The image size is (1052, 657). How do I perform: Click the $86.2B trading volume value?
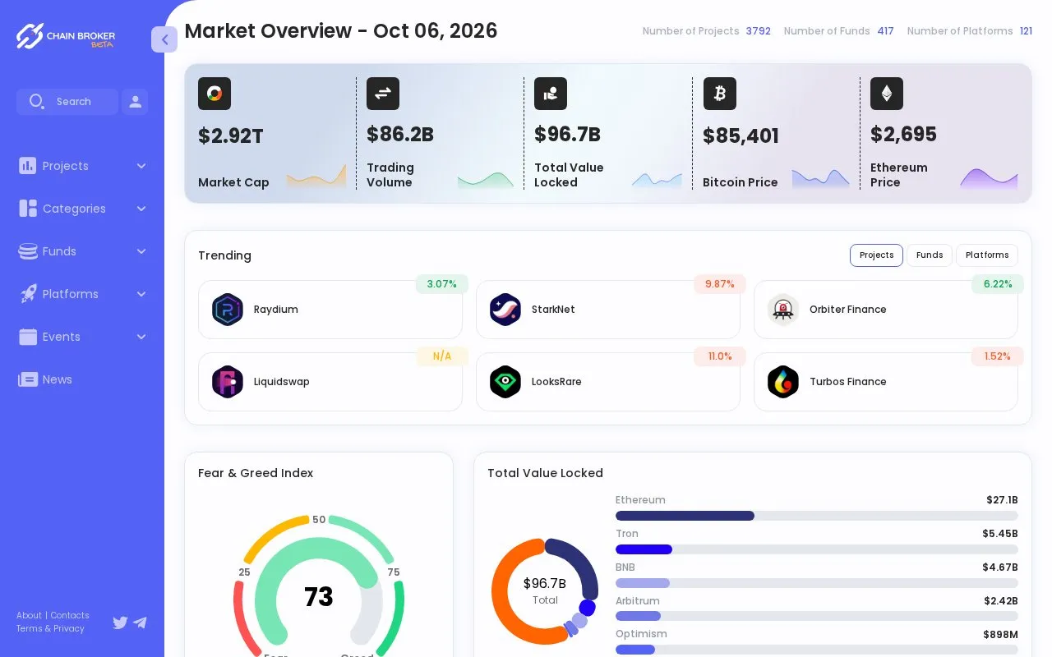400,135
